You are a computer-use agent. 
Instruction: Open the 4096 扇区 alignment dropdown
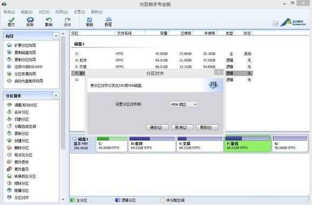point(184,105)
